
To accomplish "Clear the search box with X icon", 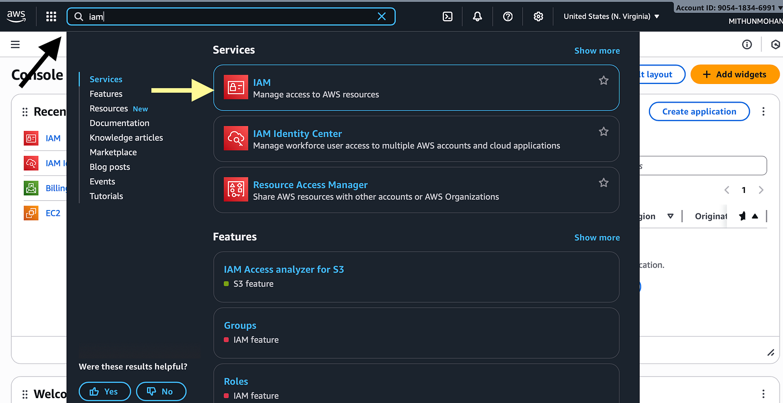I will [382, 17].
